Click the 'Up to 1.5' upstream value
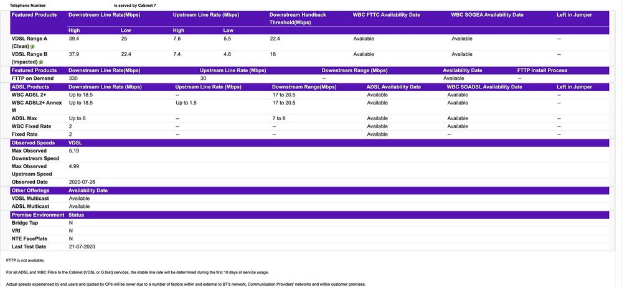 pos(186,103)
